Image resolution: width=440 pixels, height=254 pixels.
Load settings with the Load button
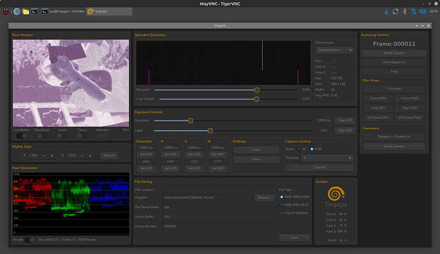pos(256,150)
